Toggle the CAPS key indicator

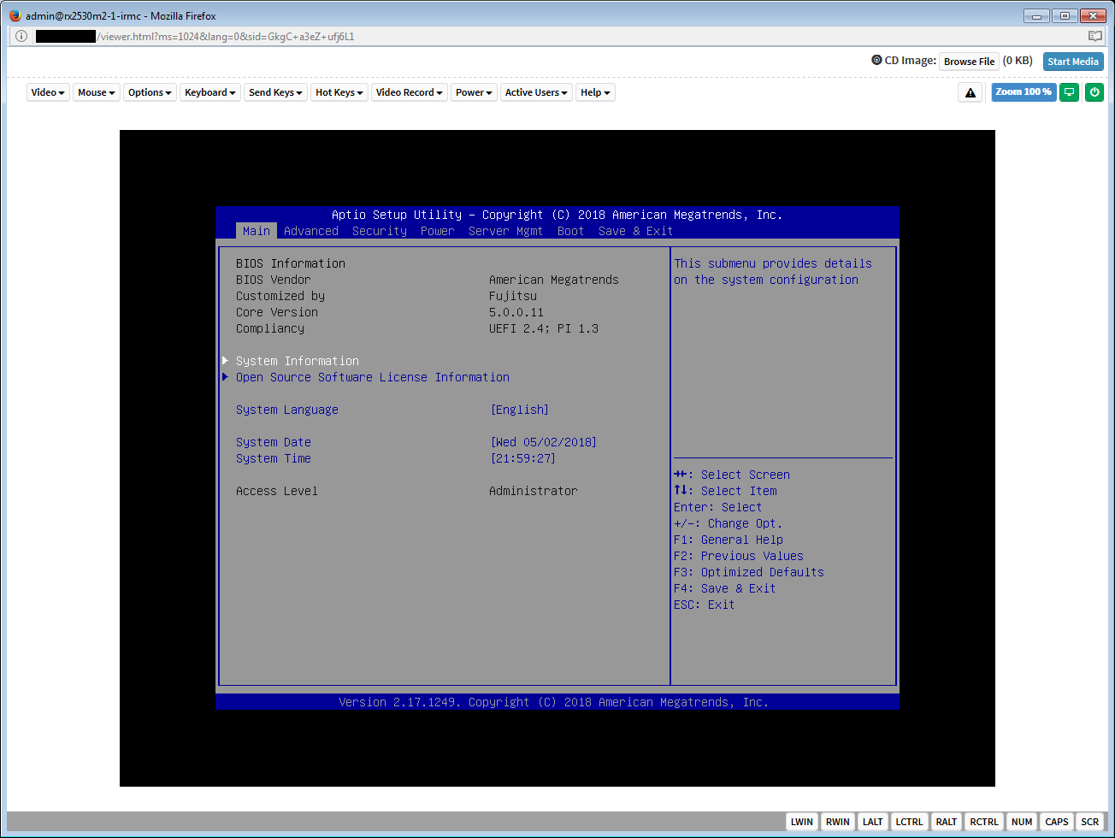pyautogui.click(x=1056, y=822)
